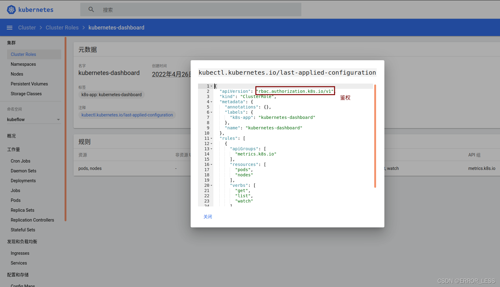
Task: Click the API 组 column header
Action: click(x=474, y=155)
